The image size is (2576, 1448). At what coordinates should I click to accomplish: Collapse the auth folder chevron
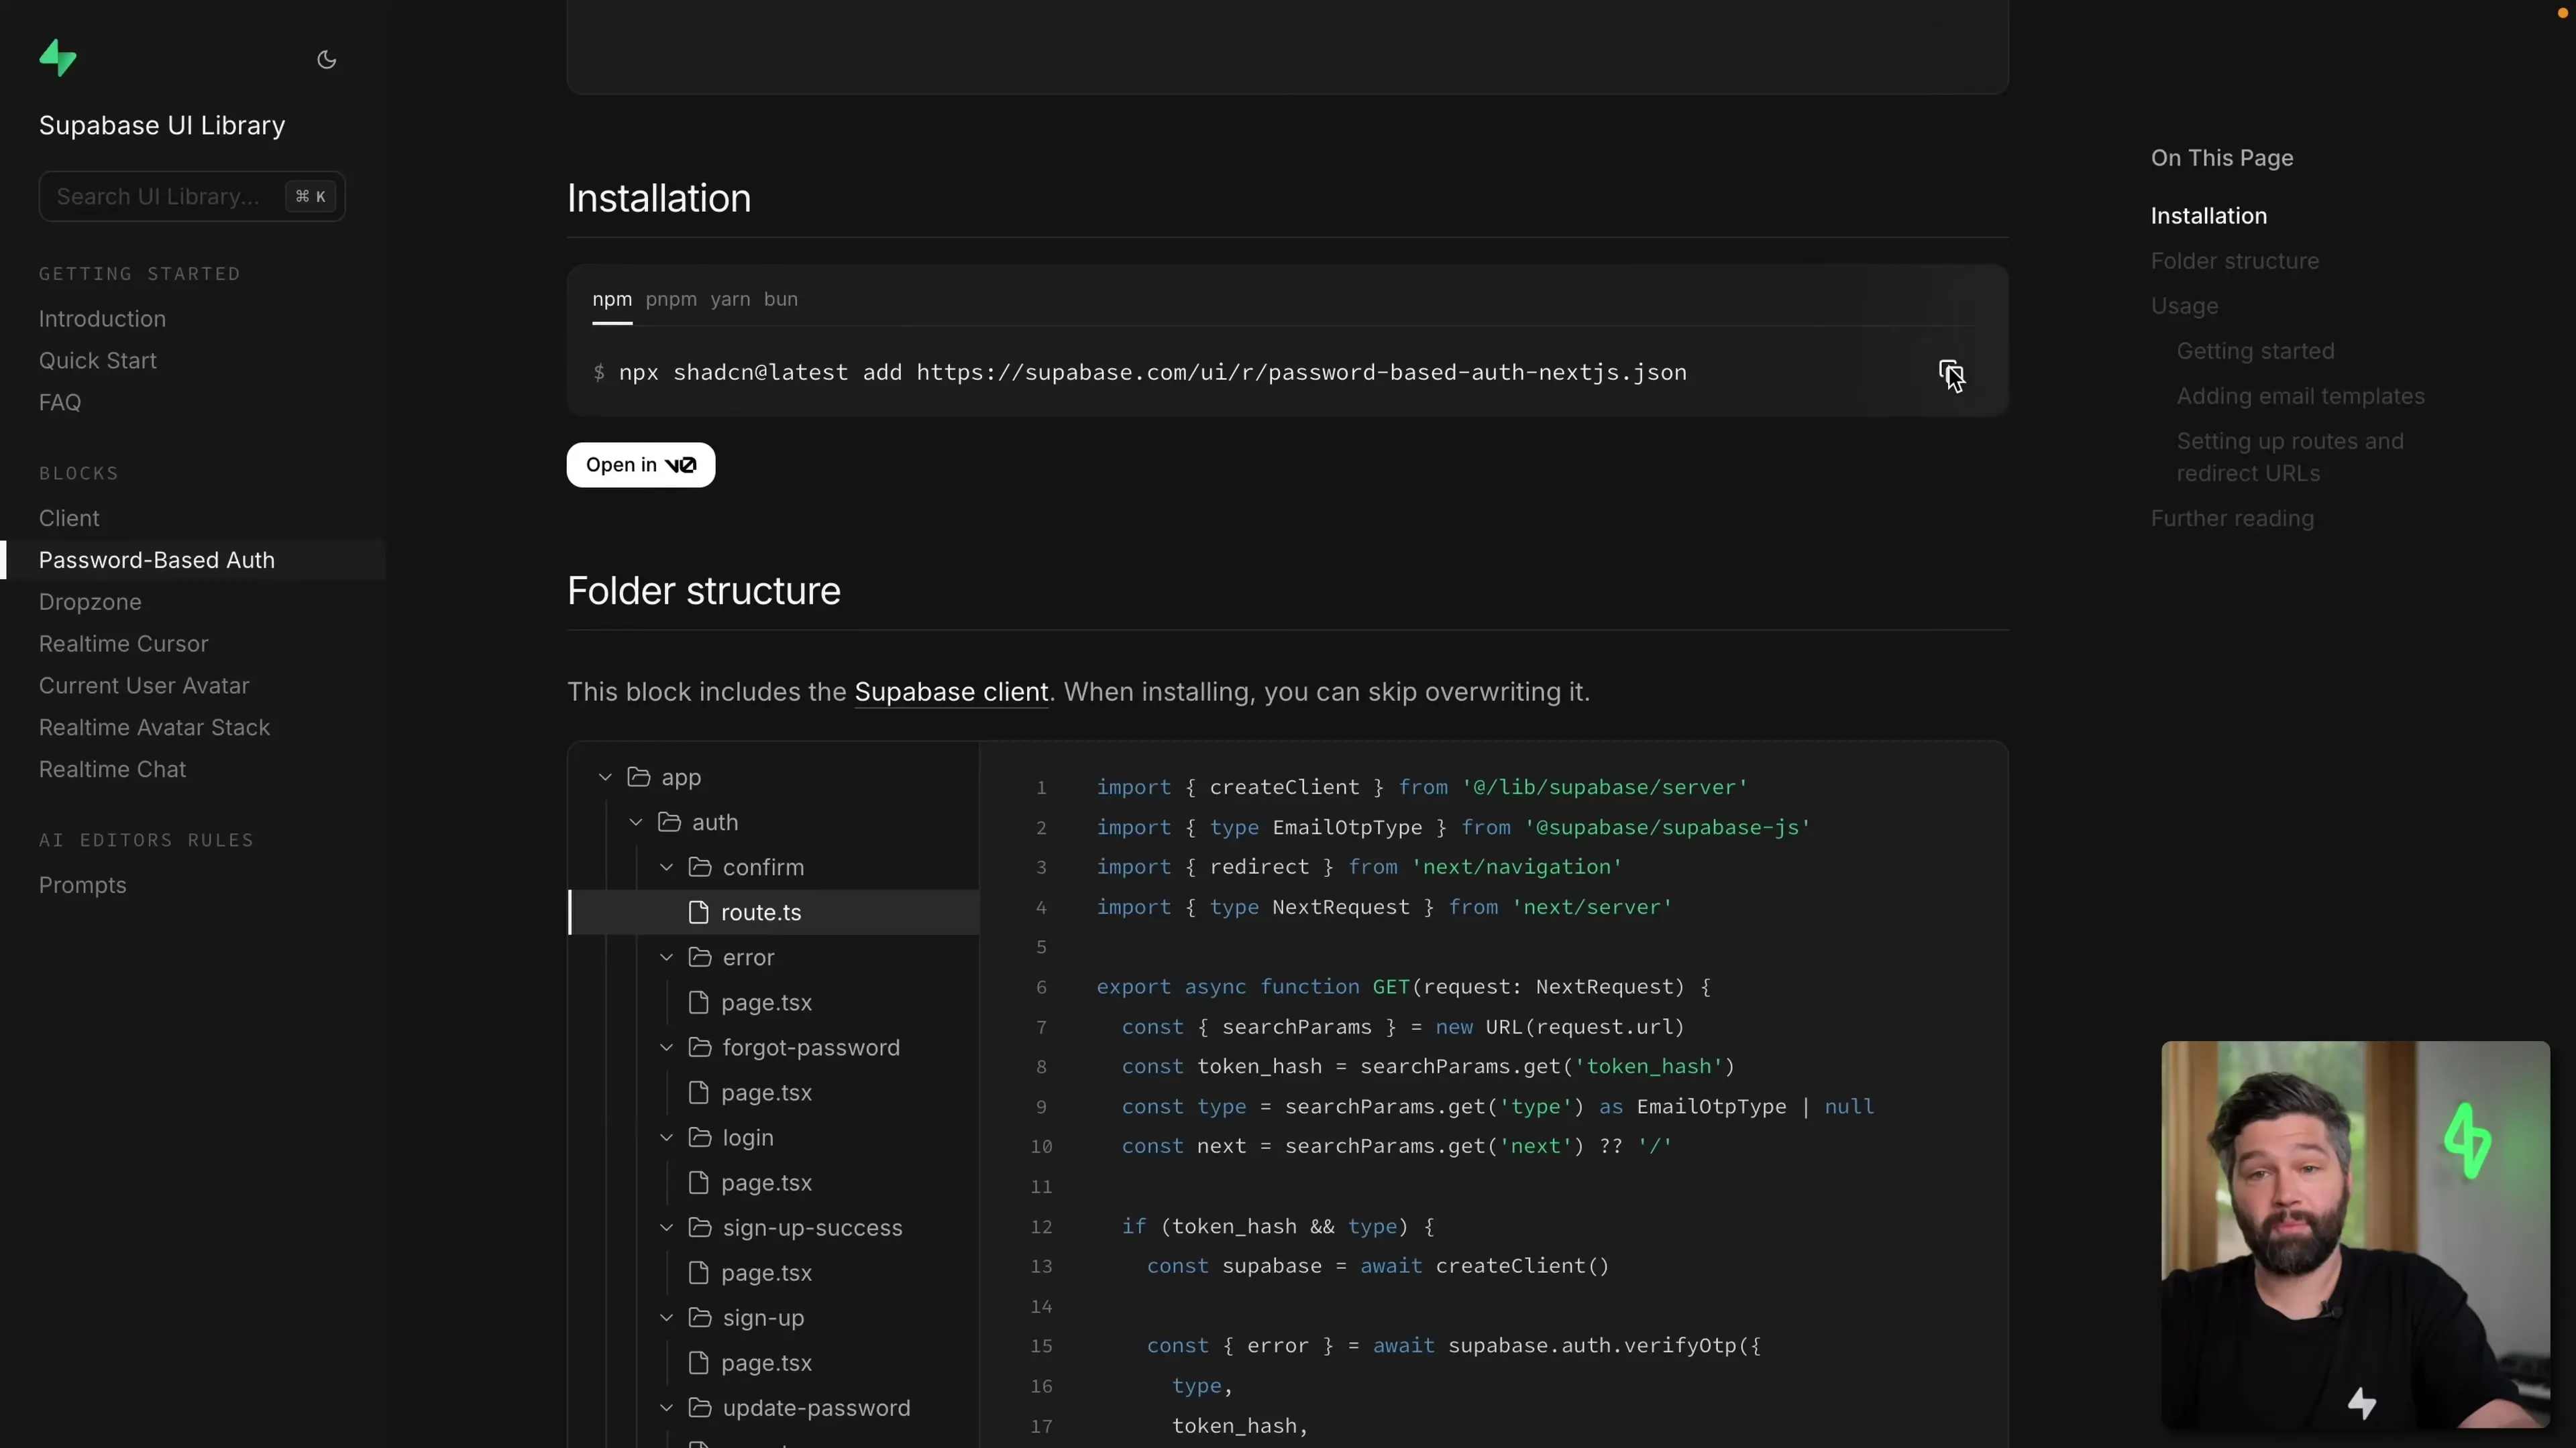(636, 823)
